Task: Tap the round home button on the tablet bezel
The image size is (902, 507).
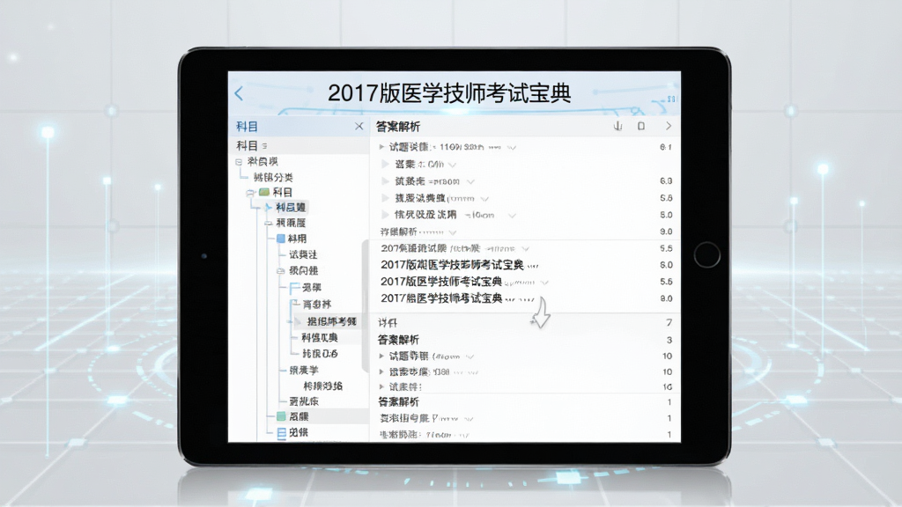Action: [706, 254]
